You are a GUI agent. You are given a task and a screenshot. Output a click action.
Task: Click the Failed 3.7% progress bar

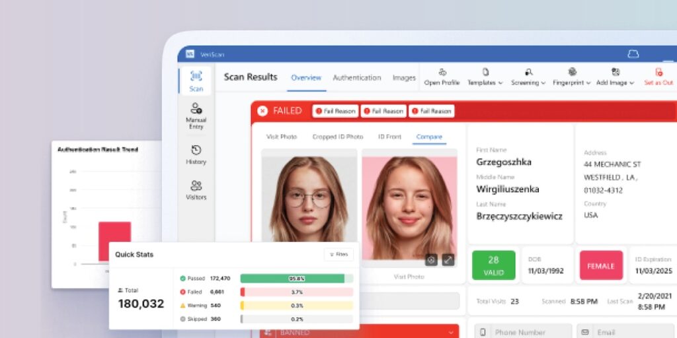click(297, 292)
